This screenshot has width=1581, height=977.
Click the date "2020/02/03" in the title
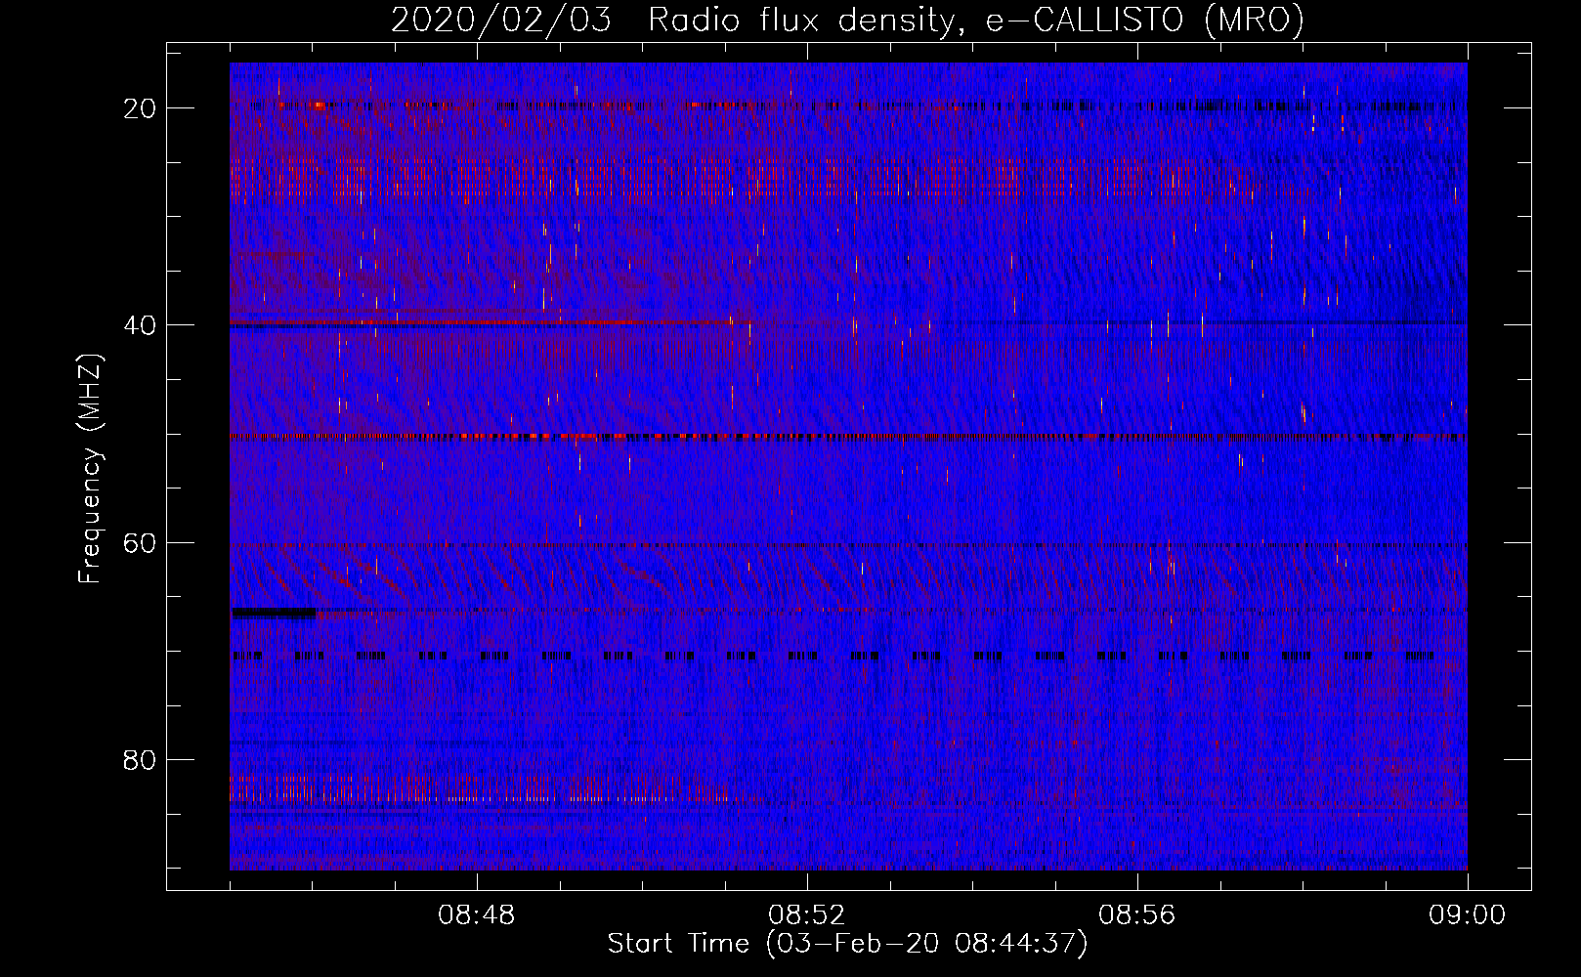(501, 21)
